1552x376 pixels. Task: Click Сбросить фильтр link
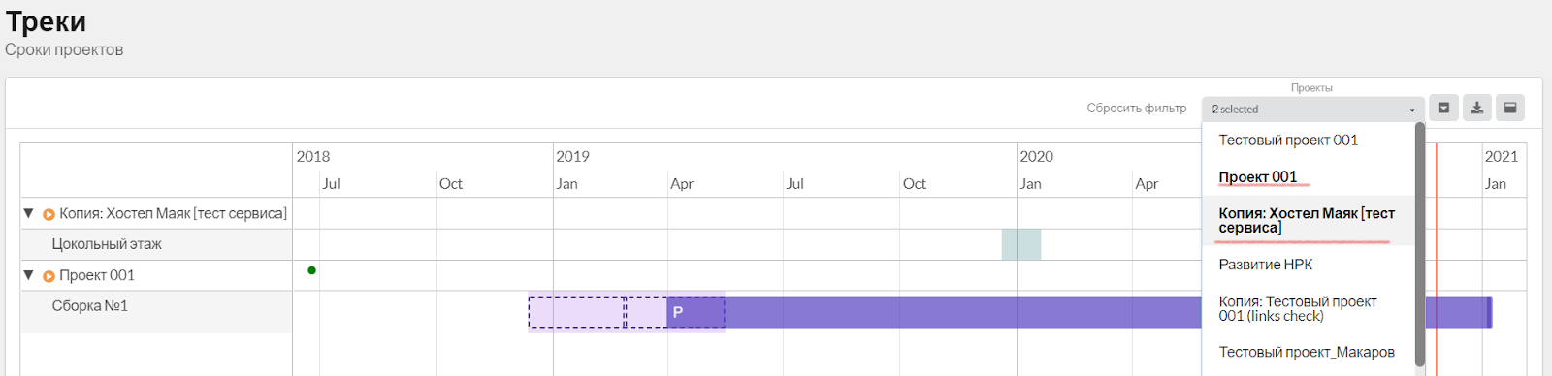click(x=1136, y=108)
